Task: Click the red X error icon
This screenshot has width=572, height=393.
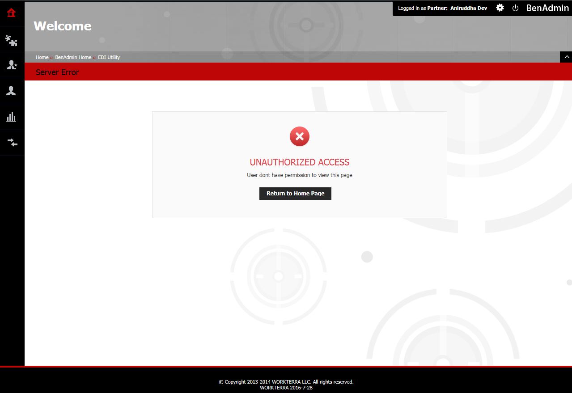Action: (300, 136)
